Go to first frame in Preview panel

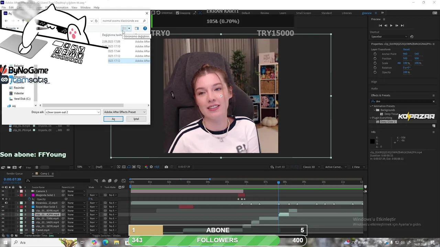pos(380,25)
